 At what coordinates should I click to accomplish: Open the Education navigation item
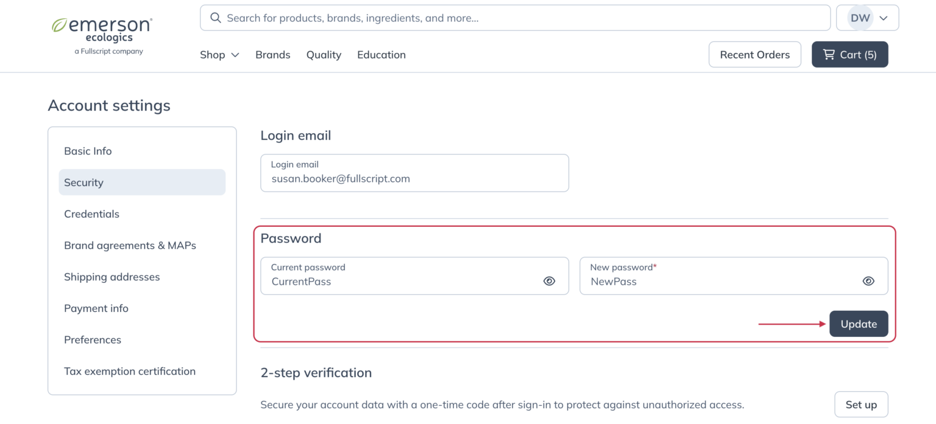pyautogui.click(x=381, y=55)
